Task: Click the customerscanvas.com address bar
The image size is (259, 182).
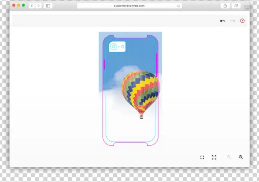Action: click(x=129, y=6)
